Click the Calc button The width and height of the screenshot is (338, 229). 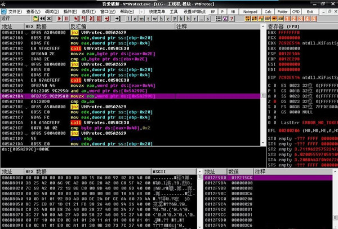(x=268, y=12)
